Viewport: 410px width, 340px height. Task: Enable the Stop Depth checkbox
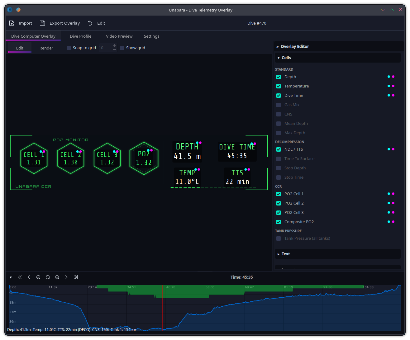[279, 168]
